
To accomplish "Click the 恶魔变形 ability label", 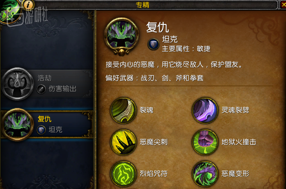I will pyautogui.click(x=235, y=174).
